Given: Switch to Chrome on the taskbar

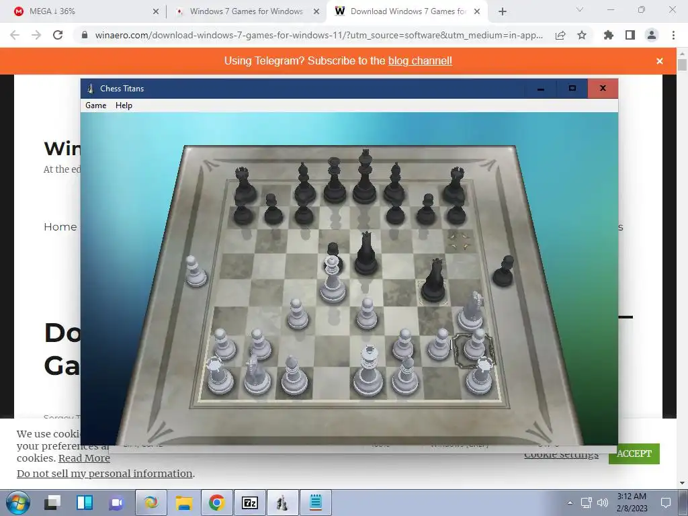Looking at the screenshot, I should [x=217, y=503].
